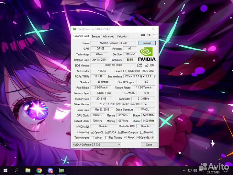Expand the NVIDIA GeForce GT 730 GPU dropdown
The width and height of the screenshot is (233, 175).
96,145
